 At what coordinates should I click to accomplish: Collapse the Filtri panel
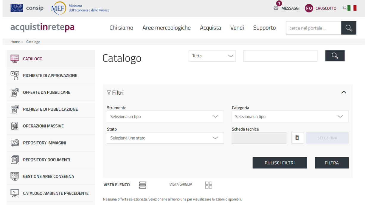tap(344, 93)
